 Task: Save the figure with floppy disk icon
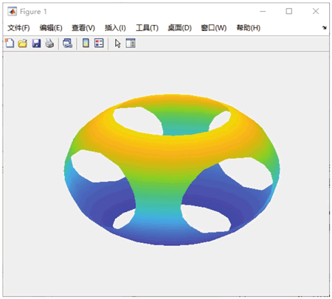click(36, 43)
